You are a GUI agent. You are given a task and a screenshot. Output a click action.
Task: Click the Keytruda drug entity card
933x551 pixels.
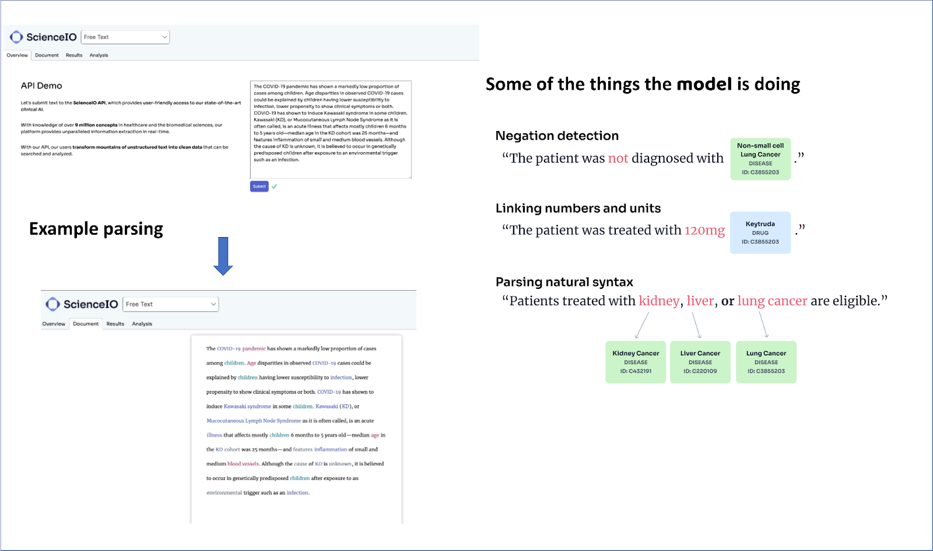tap(760, 232)
